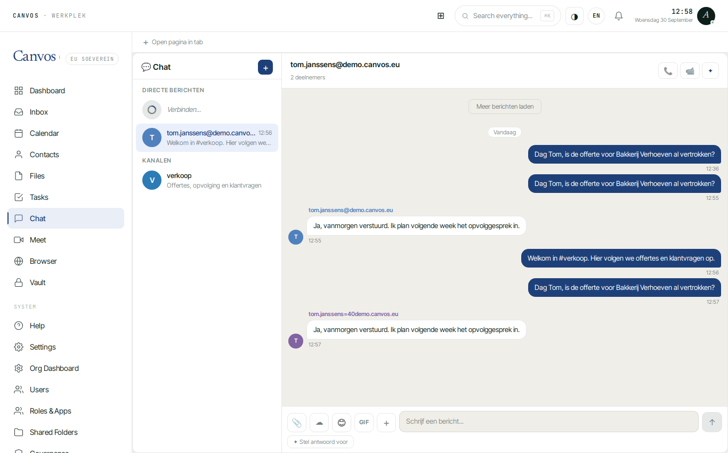The image size is (728, 453).
Task: Open the tom.janssens conversation under Directe Berichten
Action: pyautogui.click(x=207, y=137)
